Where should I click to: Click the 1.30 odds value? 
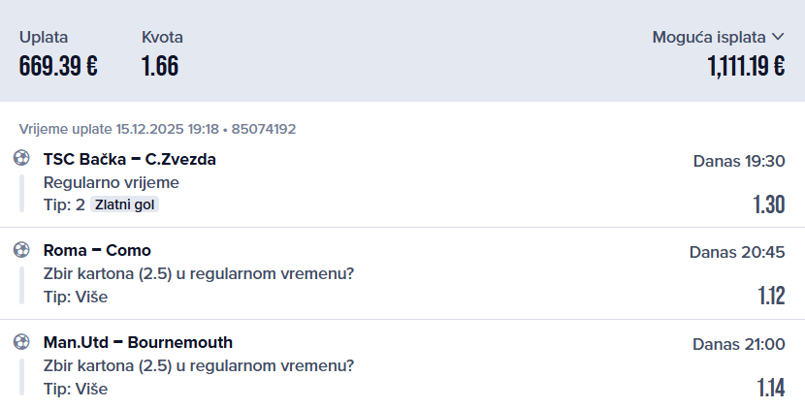(x=769, y=204)
